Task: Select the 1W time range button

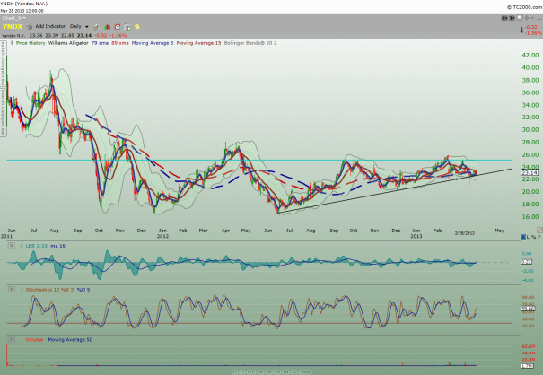Action: [x=285, y=372]
